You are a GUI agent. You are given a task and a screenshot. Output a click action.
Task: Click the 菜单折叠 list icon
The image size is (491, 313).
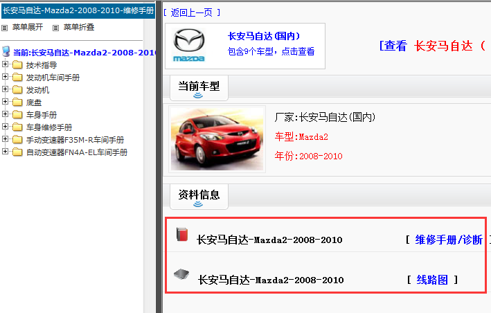[55, 28]
